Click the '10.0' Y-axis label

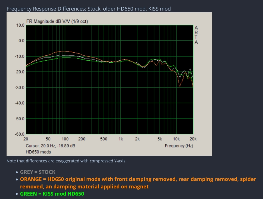[x=20, y=25]
